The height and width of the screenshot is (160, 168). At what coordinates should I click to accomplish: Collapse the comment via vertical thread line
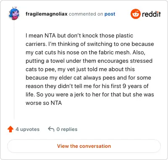click(14, 70)
